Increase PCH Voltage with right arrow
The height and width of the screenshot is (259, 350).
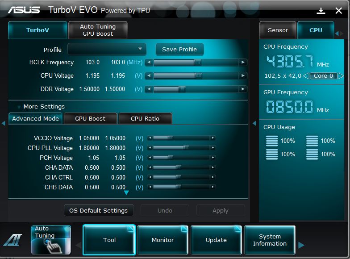pos(213,157)
